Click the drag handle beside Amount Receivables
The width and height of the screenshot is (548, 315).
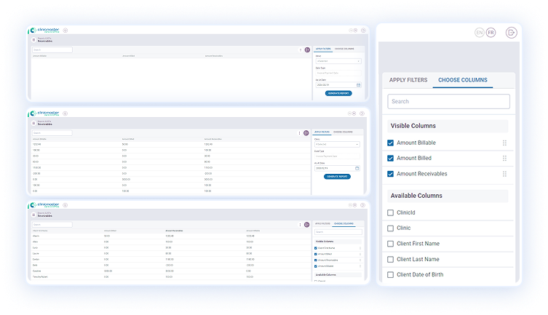click(x=504, y=174)
